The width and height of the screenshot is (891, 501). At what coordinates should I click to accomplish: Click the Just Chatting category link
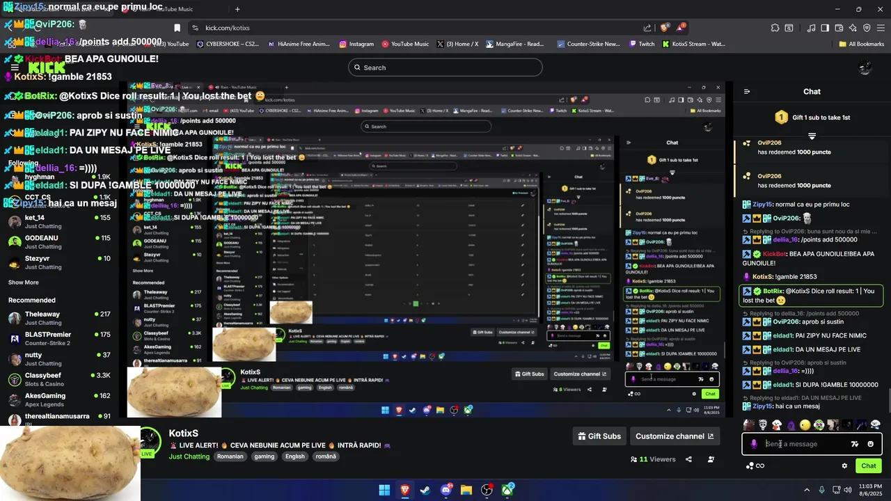pyautogui.click(x=189, y=456)
